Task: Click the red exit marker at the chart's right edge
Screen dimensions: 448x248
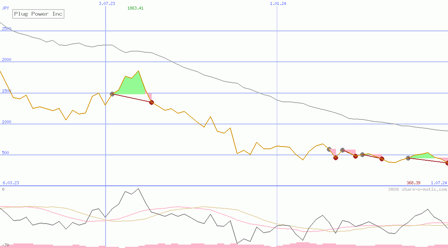Action: 447,163
